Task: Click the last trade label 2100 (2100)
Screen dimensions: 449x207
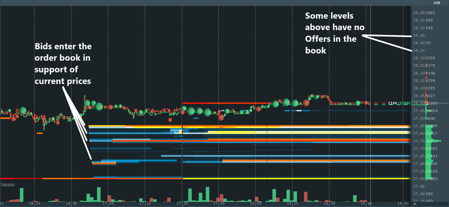Action: tap(400, 103)
